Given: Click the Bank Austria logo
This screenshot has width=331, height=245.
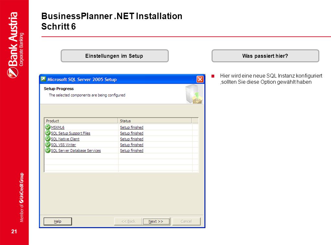Looking at the screenshot, I should 15,45.
